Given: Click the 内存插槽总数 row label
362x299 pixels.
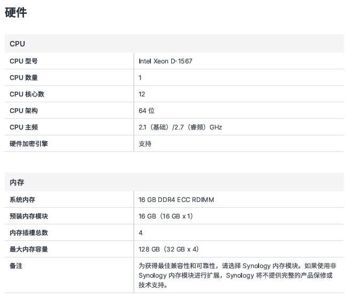Looking at the screenshot, I should (x=29, y=233).
